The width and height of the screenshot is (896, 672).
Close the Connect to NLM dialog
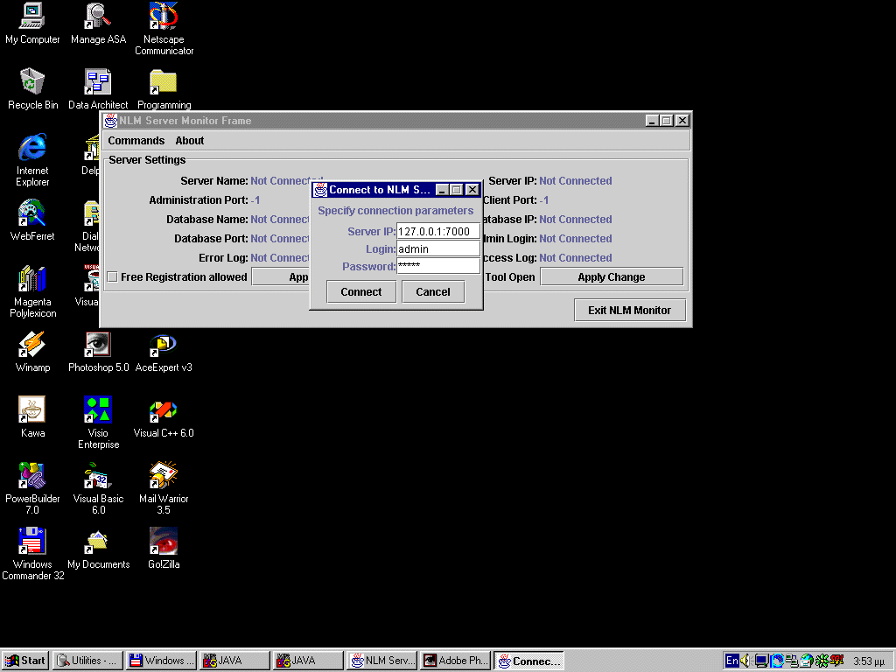[472, 190]
